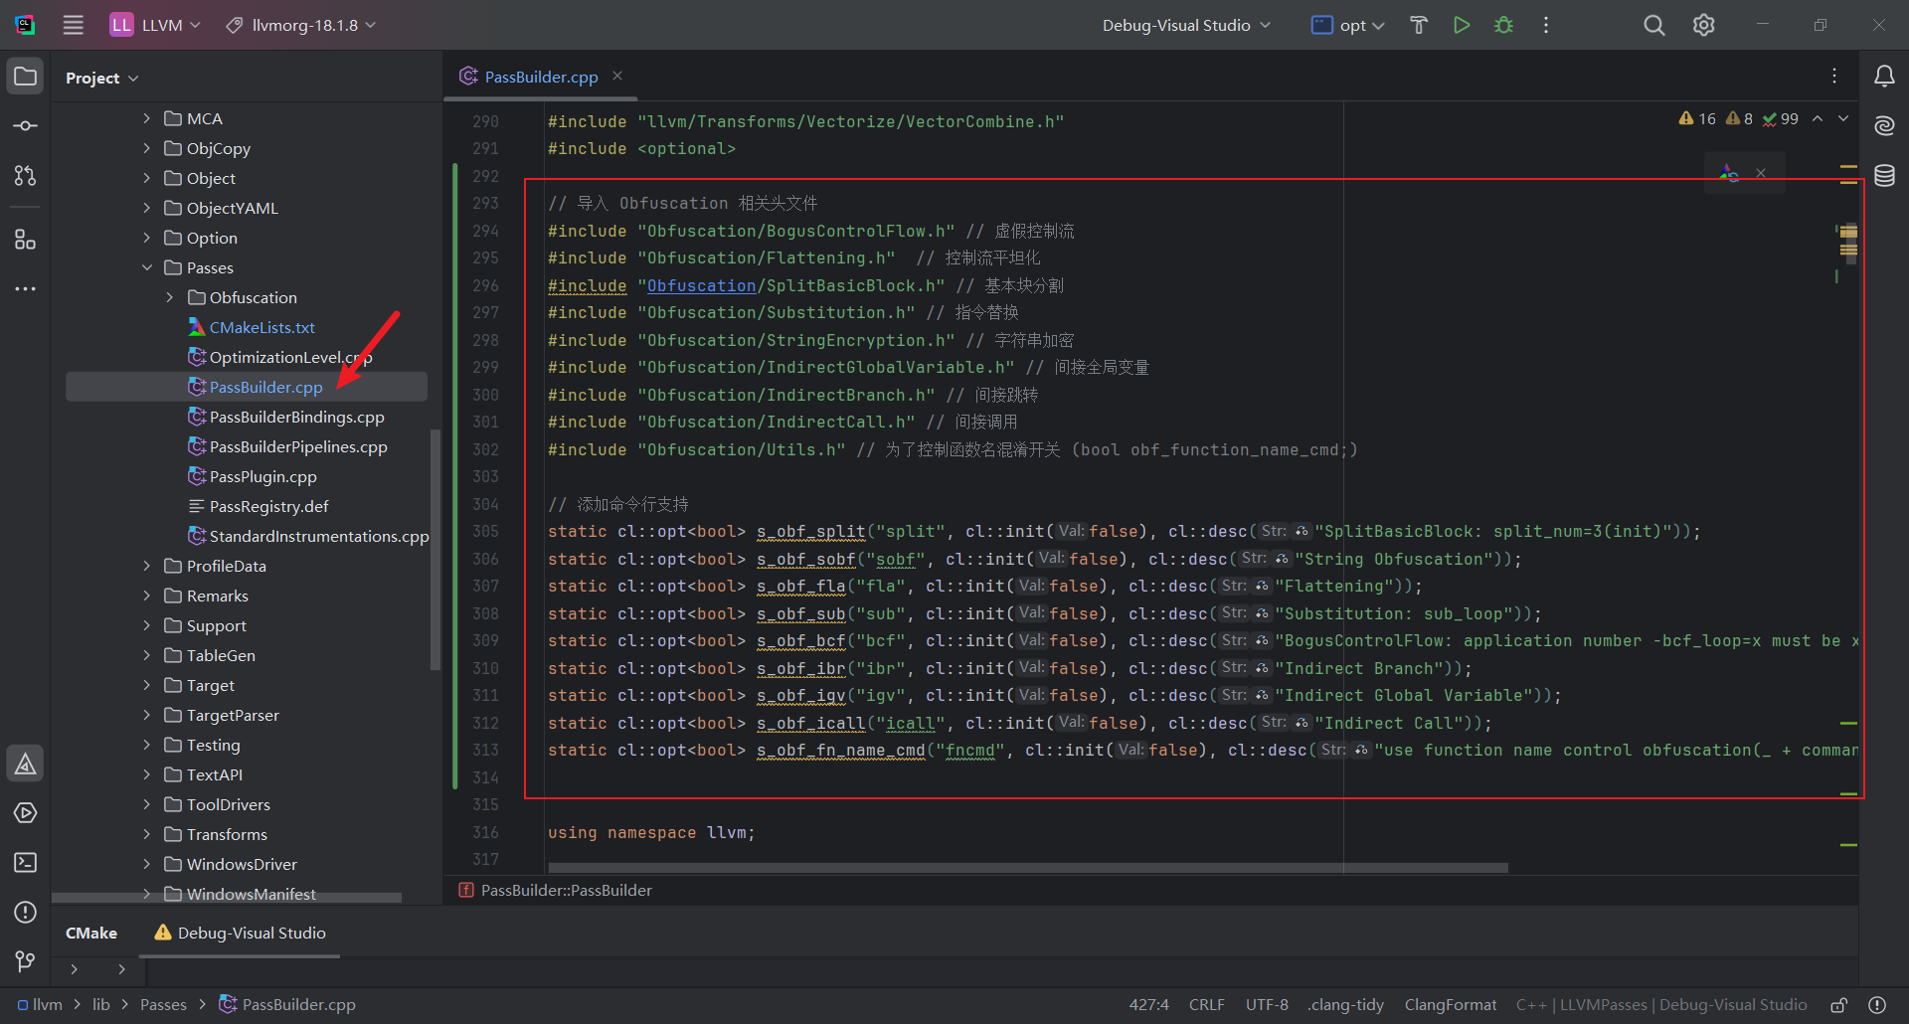Expand the MCA folder
The width and height of the screenshot is (1909, 1024).
coord(147,118)
